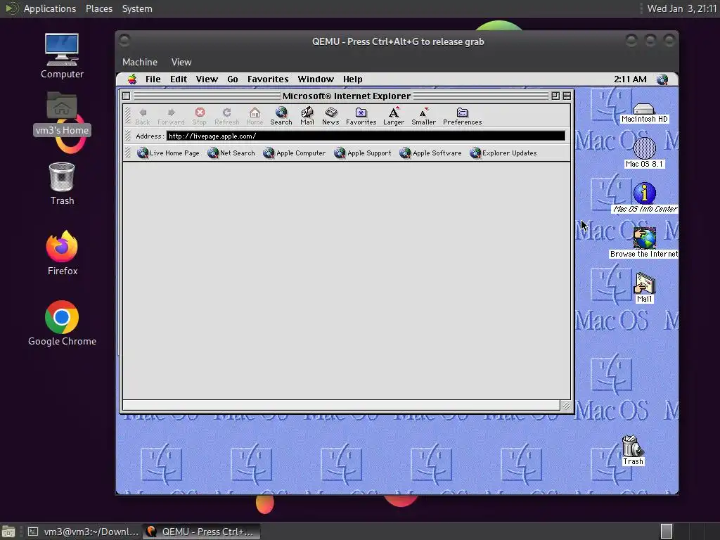This screenshot has height=540, width=720.
Task: Select the Mail desktop icon on Mac desktop
Action: point(644,288)
